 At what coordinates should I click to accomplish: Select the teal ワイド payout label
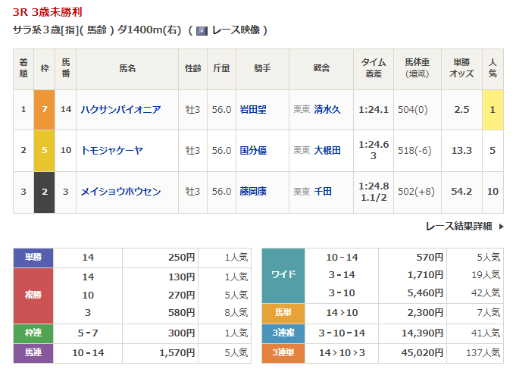283,275
